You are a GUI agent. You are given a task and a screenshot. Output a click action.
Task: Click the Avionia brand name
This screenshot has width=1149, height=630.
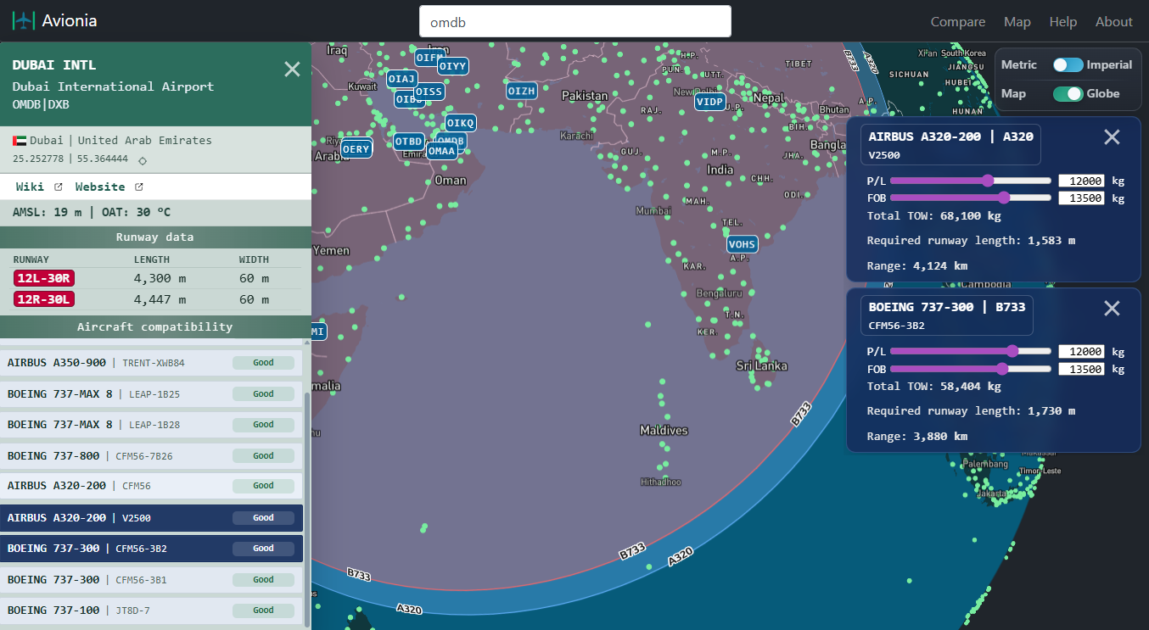click(x=70, y=21)
